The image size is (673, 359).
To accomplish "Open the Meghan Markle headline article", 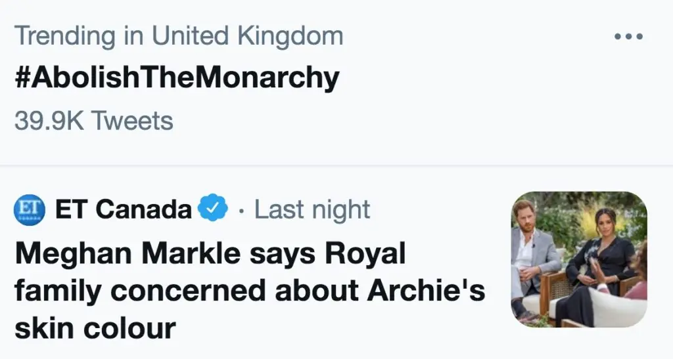I will [x=250, y=291].
